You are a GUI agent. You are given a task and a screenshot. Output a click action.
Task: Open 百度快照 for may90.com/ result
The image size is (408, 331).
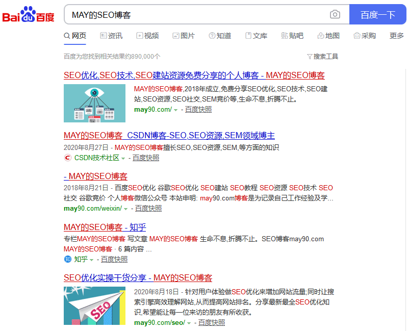(x=198, y=110)
